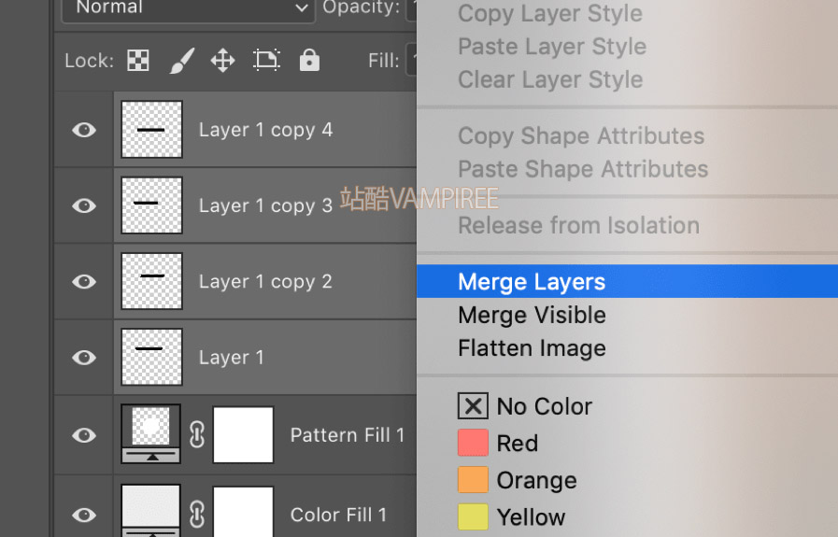Hide the Color Fill 1 layer
This screenshot has width=838, height=537.
click(x=84, y=515)
